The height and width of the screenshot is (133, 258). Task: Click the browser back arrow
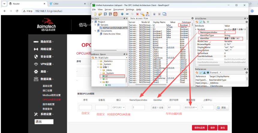[x=5, y=11]
